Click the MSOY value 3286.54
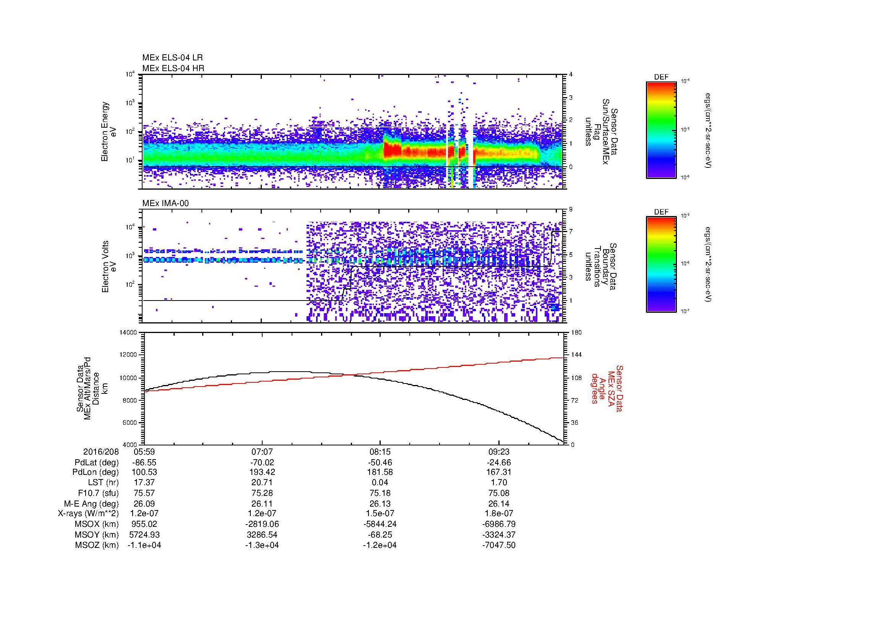Viewport: 894px width, 632px height. click(262, 535)
